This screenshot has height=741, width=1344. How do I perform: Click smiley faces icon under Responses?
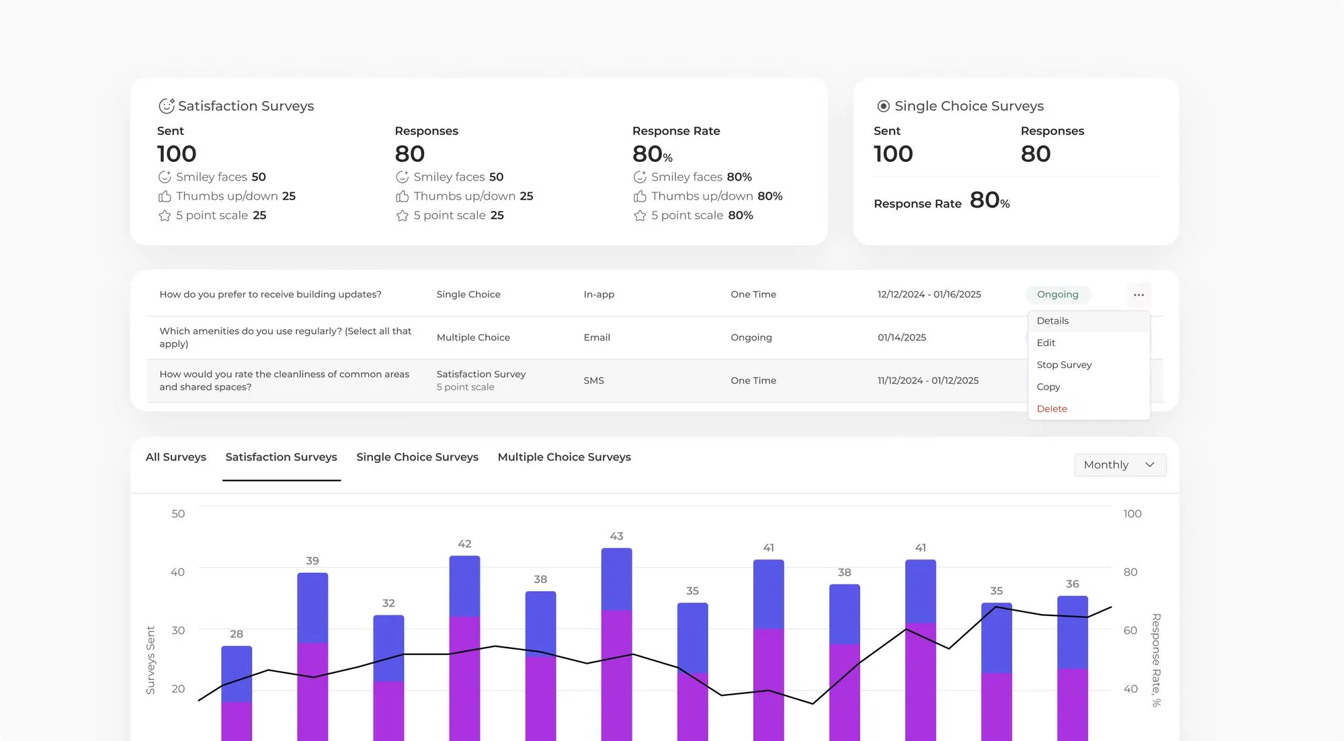pyautogui.click(x=402, y=177)
